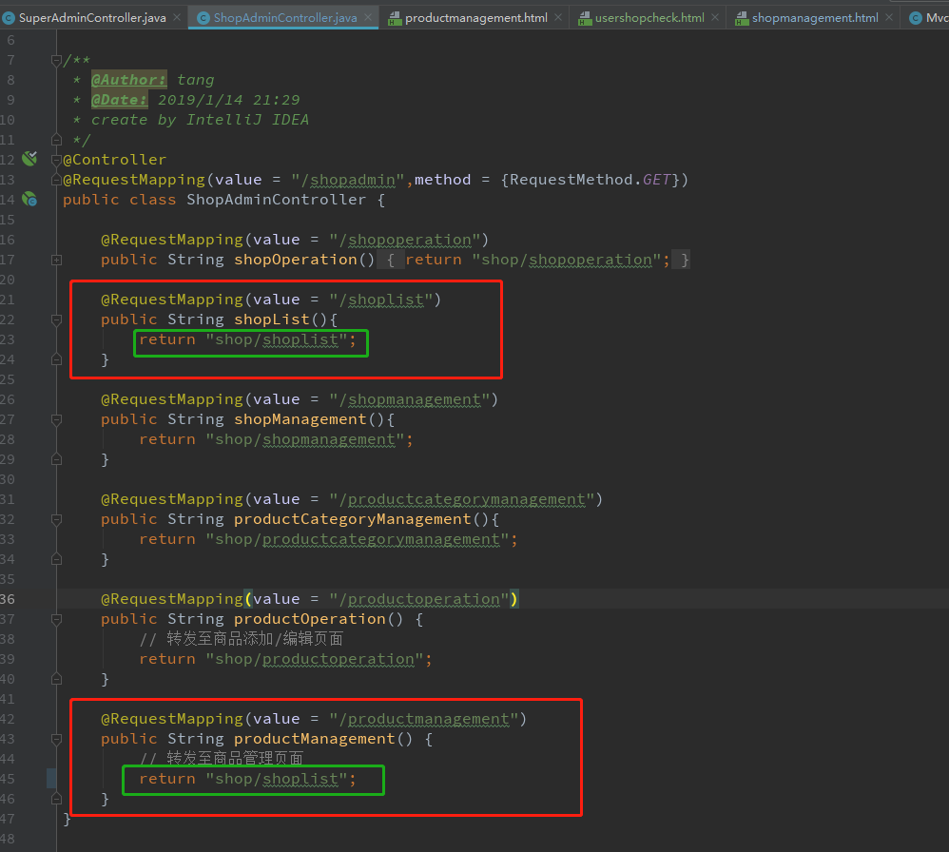
Task: Click the "/productcategorymanagement" mapping value
Action: point(462,499)
